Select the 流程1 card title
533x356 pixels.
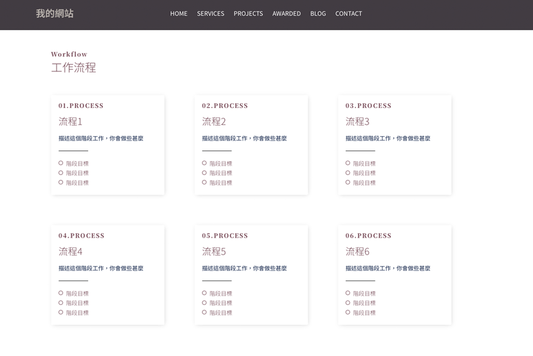[70, 121]
